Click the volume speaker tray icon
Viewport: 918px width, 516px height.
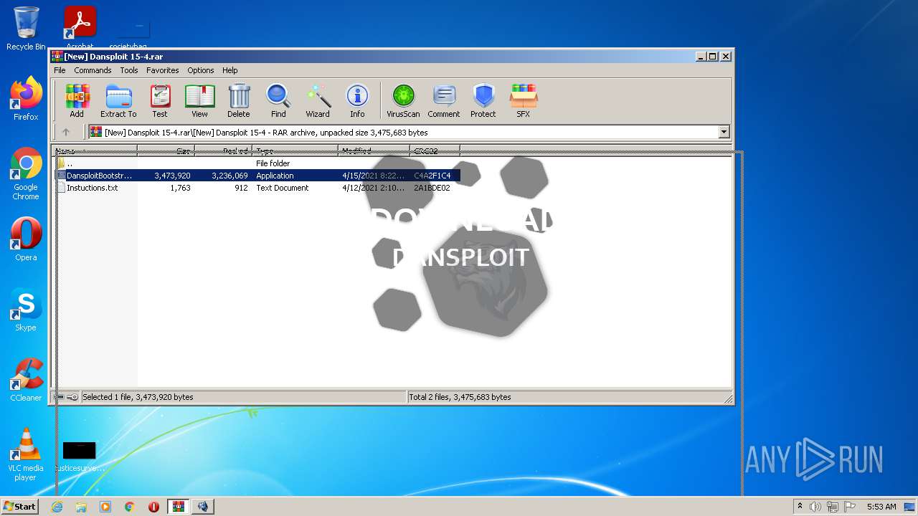[x=815, y=507]
